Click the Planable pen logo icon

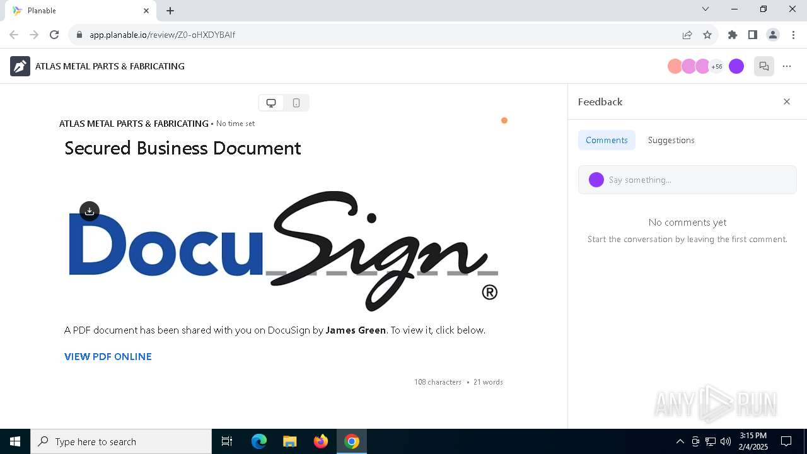click(x=20, y=66)
